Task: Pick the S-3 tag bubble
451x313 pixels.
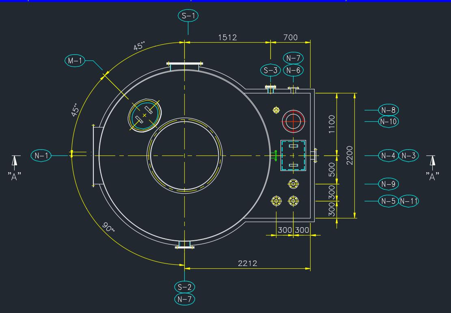Action: 270,70
